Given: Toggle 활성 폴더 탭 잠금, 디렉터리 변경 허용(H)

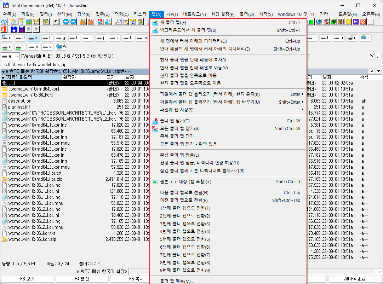Looking at the screenshot, I should [x=228, y=163].
